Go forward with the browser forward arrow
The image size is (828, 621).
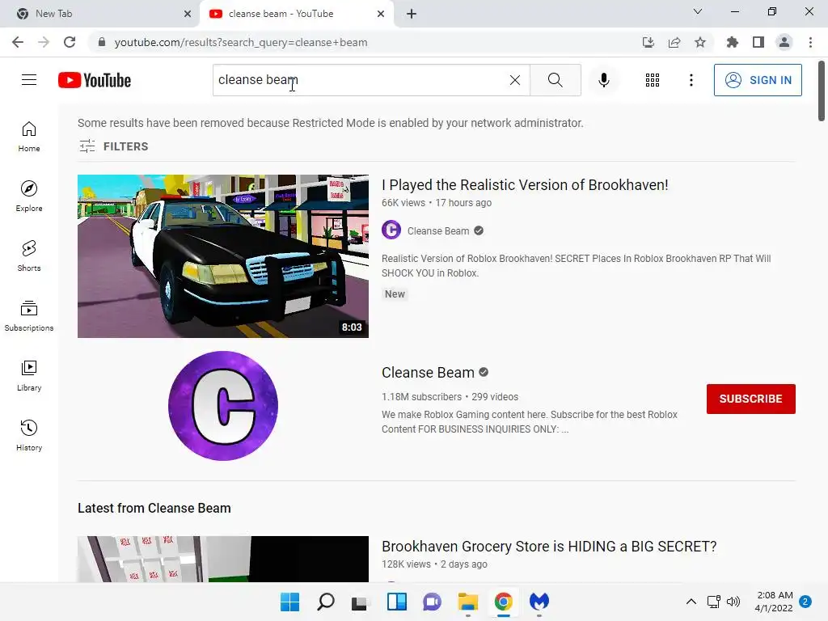44,42
